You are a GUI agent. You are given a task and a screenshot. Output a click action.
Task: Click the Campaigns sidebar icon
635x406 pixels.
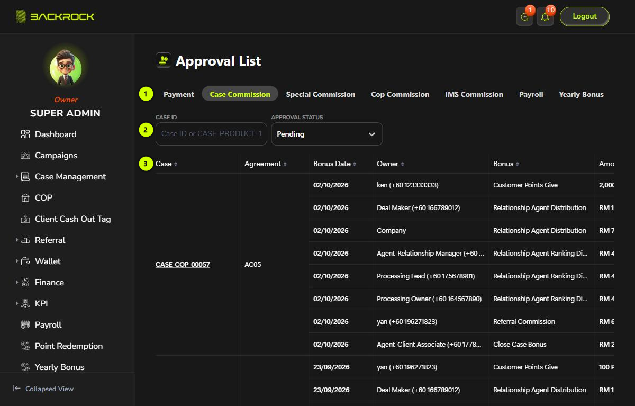click(x=25, y=156)
